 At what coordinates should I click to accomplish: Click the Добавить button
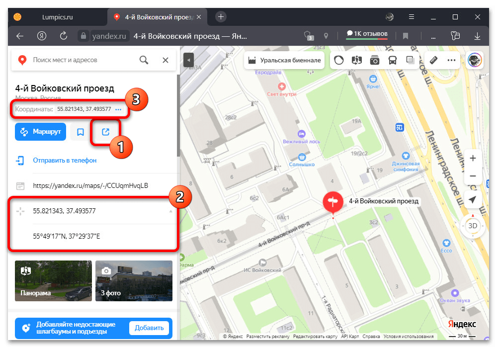(x=149, y=328)
